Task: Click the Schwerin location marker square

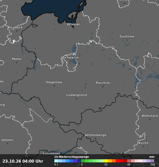Action: [71, 61]
